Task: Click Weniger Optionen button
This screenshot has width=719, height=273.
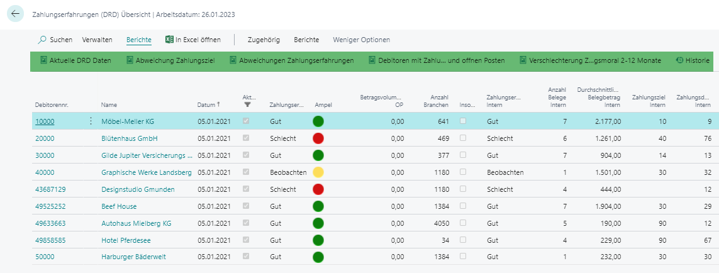Action: click(x=361, y=40)
